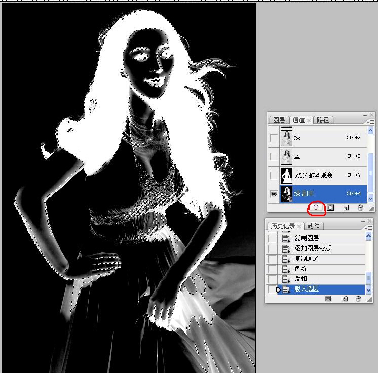Close the Channels panel group

pos(371,115)
